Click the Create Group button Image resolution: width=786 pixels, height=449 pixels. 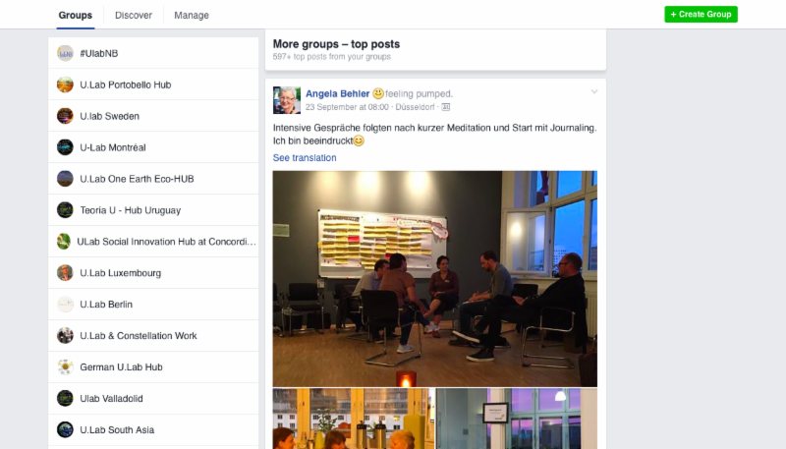701,14
